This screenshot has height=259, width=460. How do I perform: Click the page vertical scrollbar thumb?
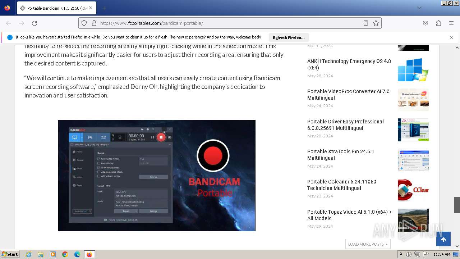click(457, 205)
